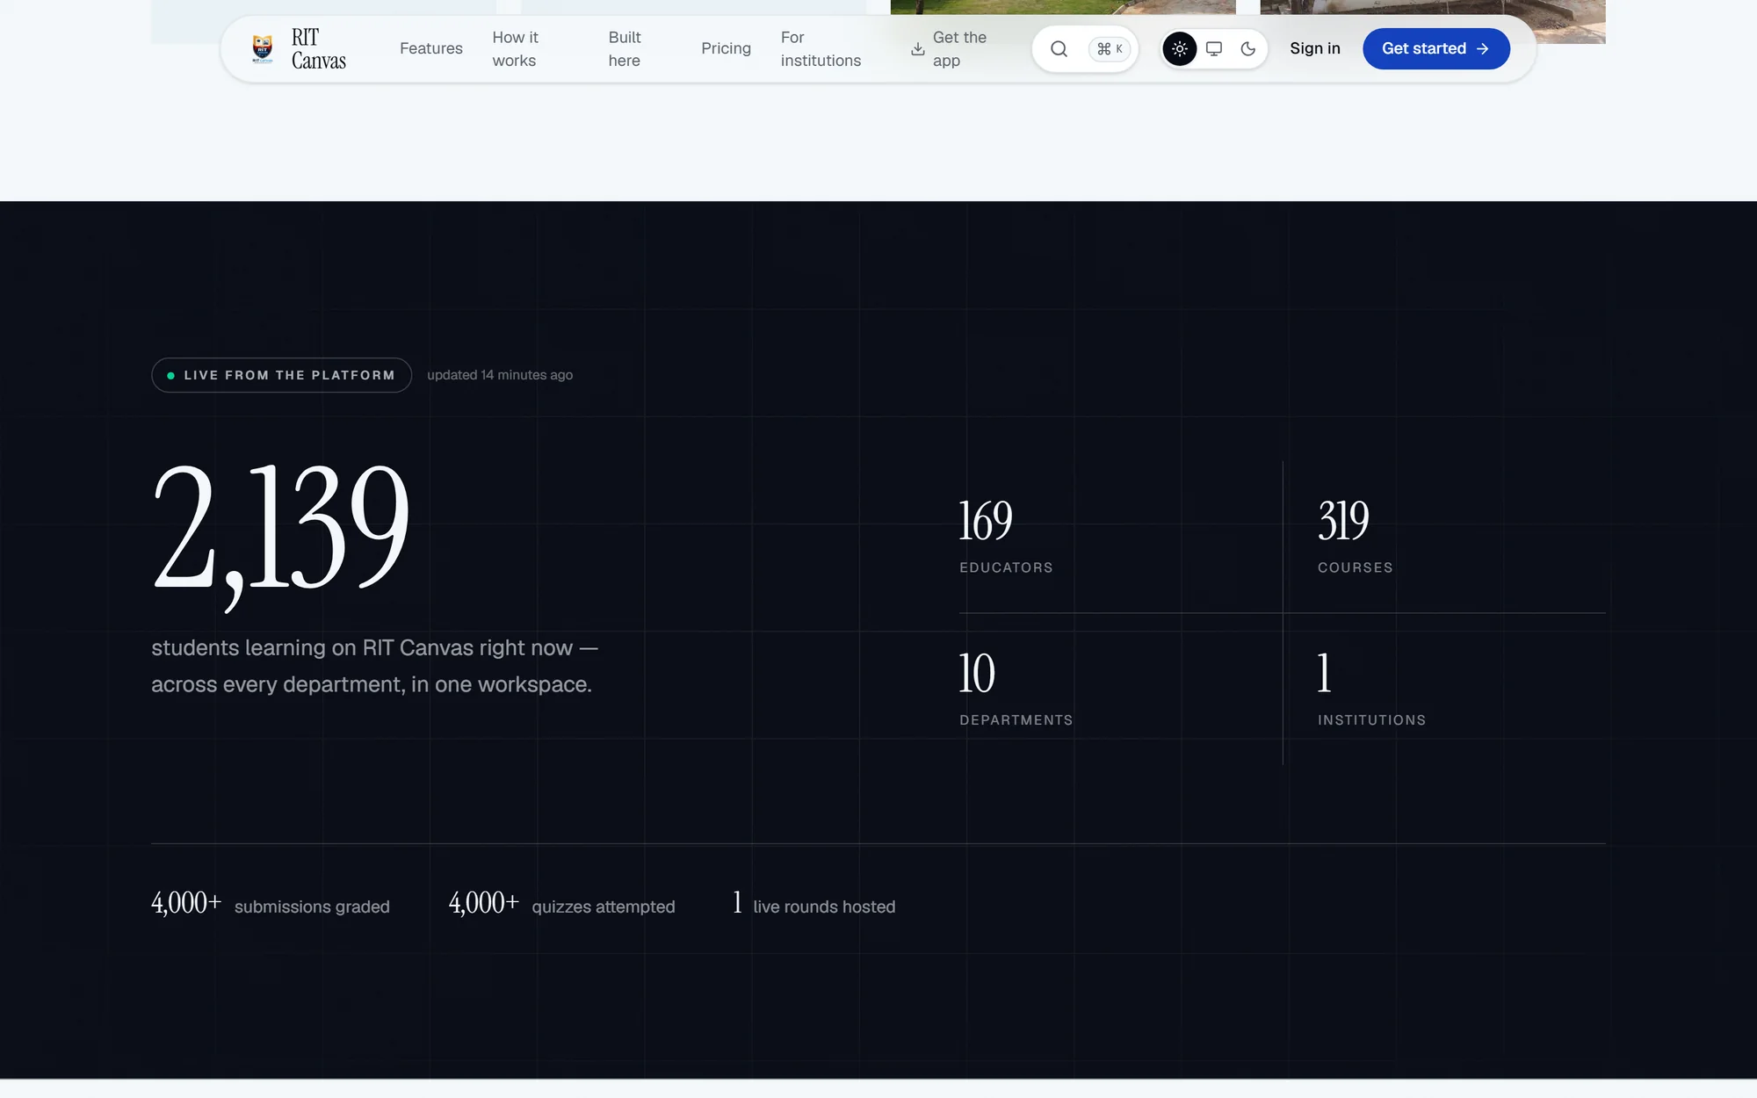Click the EDUCATORS label
Screen dimensions: 1757x1098
coord(1006,567)
